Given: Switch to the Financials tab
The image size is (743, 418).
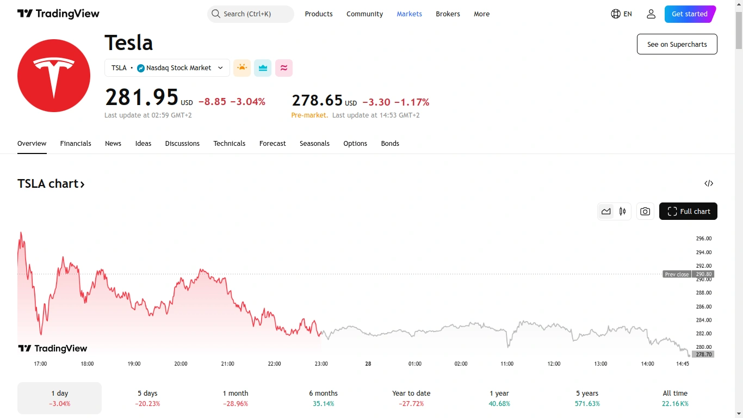Looking at the screenshot, I should 76,144.
